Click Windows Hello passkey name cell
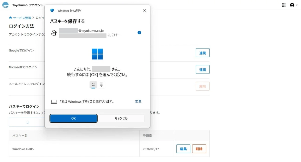The width and height of the screenshot is (301, 162). [x=74, y=149]
